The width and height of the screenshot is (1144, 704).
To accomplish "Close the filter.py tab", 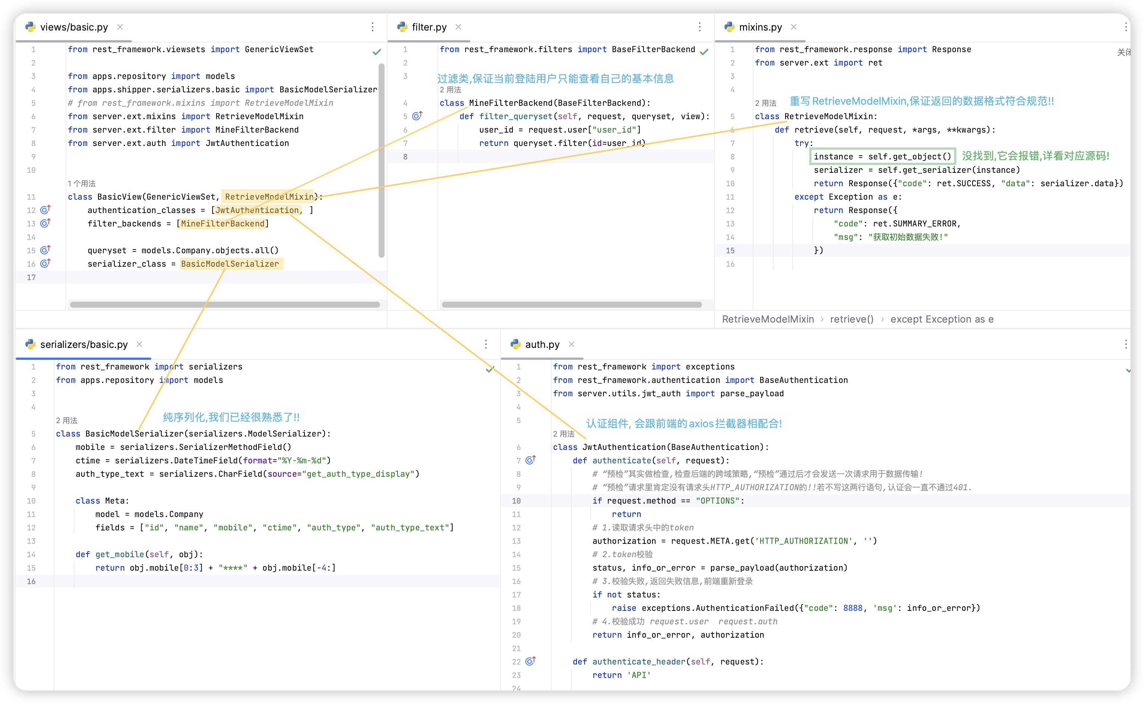I will click(x=458, y=27).
